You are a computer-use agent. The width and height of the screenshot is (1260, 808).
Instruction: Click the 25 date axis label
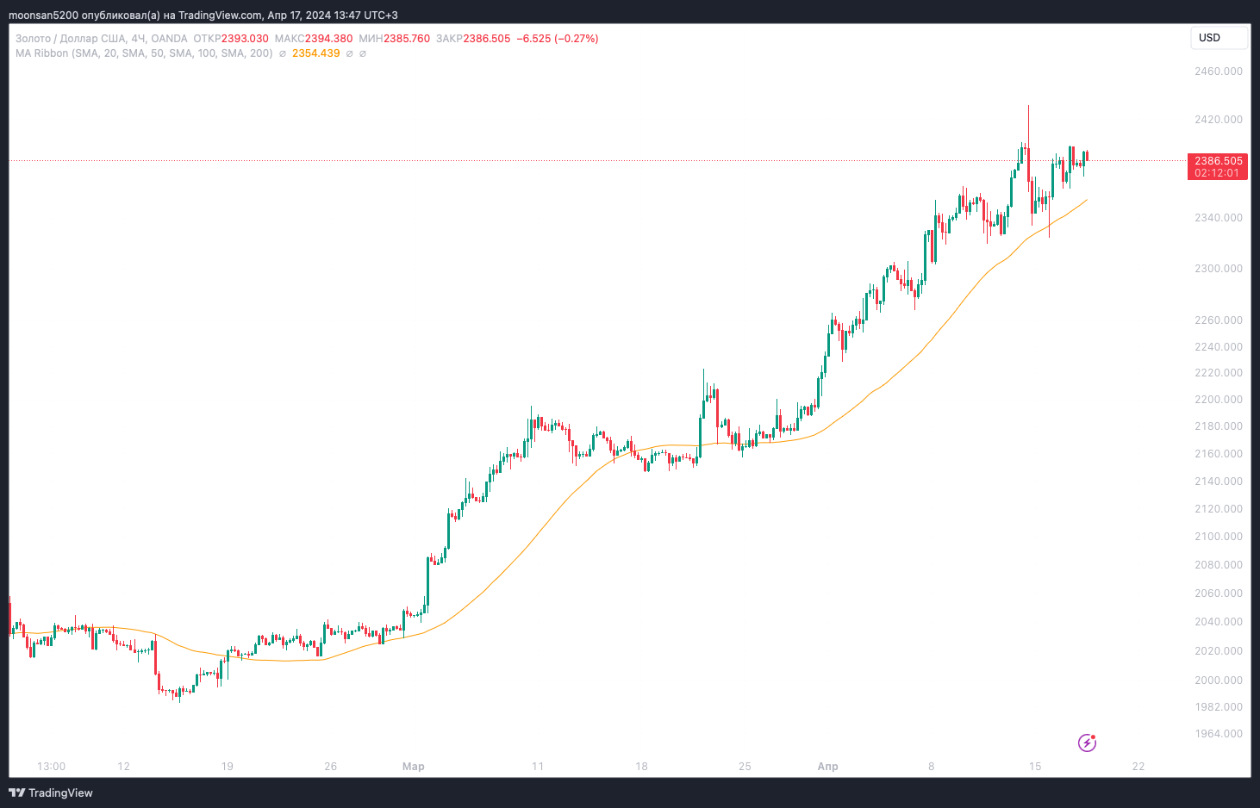745,767
